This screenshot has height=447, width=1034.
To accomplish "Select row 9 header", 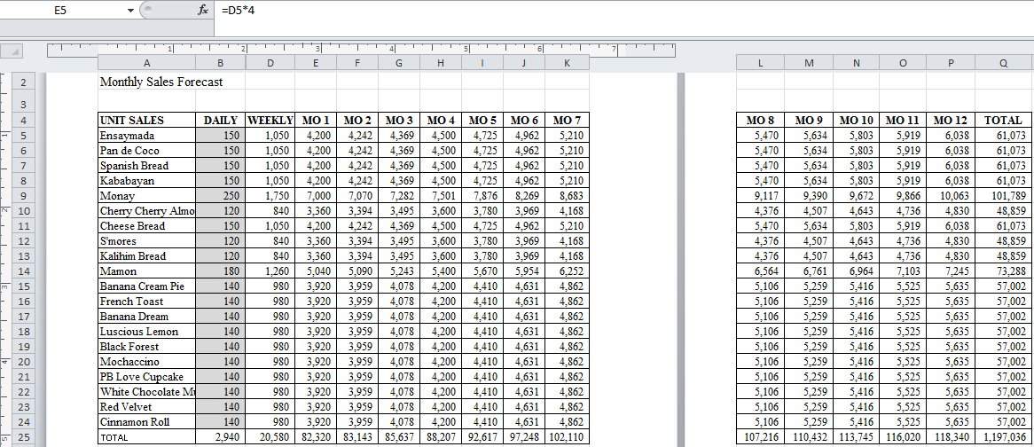I will (23, 196).
